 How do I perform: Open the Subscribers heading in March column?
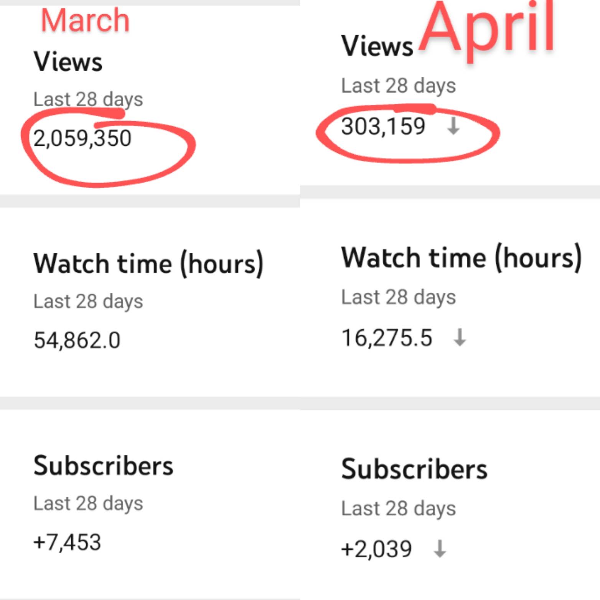pyautogui.click(x=103, y=466)
